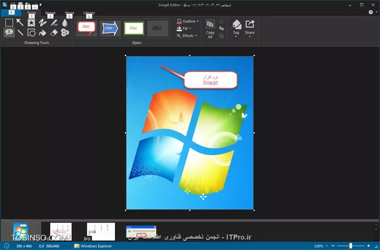Open the Fill dropdown in Styles

184,29
